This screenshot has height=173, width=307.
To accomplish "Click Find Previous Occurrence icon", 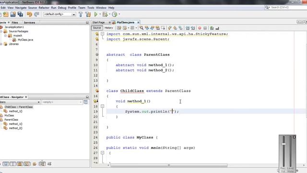I will click(x=147, y=28).
